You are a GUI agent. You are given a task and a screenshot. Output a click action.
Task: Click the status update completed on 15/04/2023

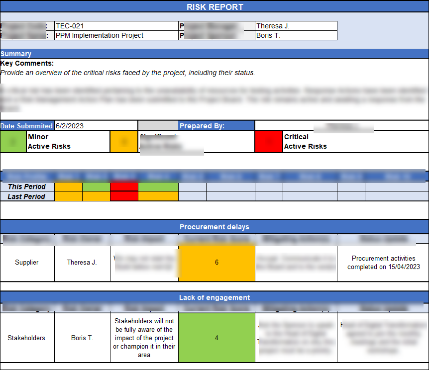pyautogui.click(x=383, y=263)
